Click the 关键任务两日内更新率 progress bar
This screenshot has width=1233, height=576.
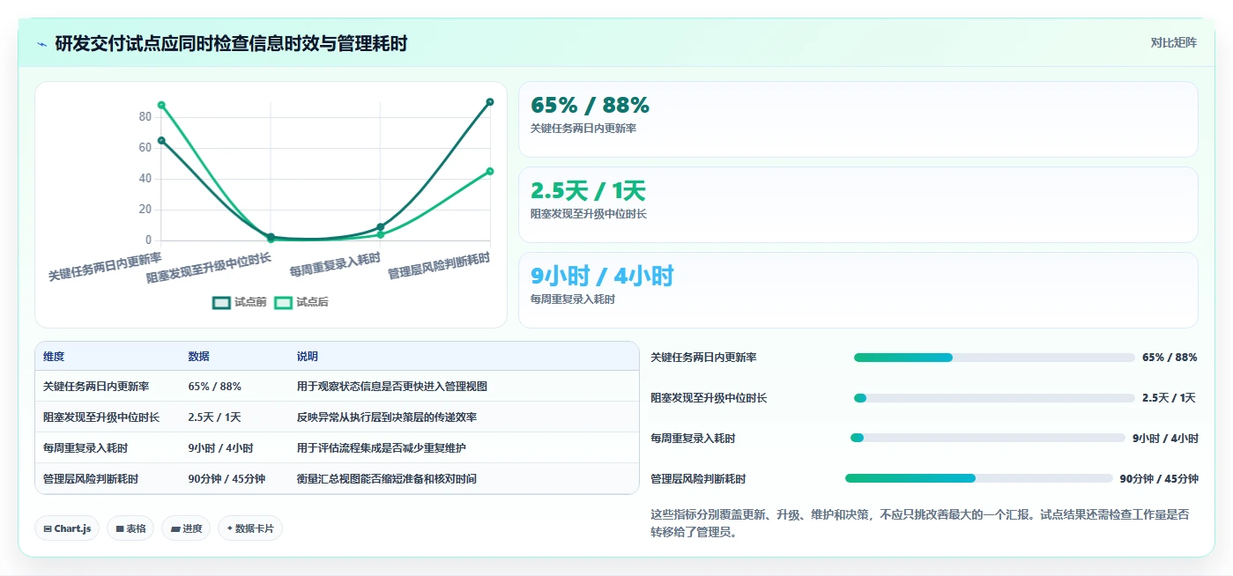coord(994,358)
